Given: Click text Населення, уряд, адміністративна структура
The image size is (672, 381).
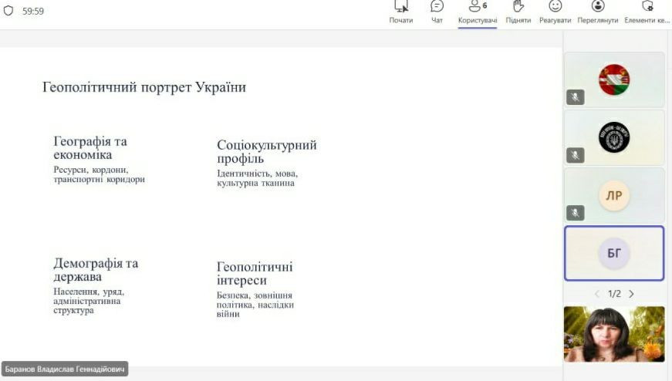Looking at the screenshot, I should coord(89,301).
